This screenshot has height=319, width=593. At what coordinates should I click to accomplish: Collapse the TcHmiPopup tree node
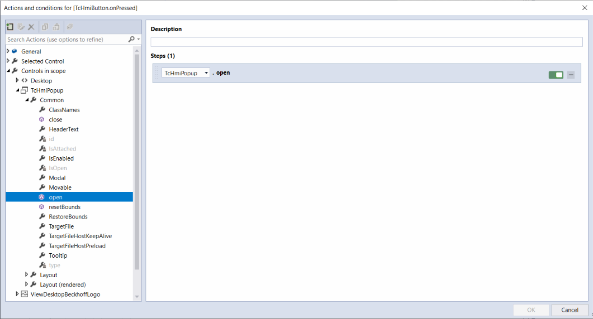coord(17,90)
